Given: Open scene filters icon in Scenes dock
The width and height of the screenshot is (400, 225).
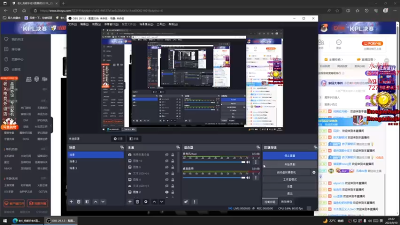Looking at the screenshot, I should 87,202.
